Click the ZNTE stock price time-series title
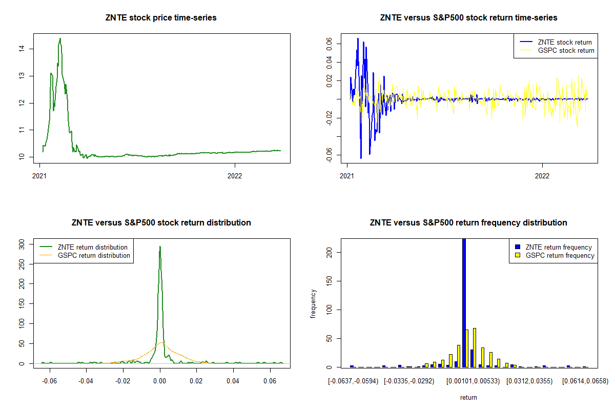615x410 pixels. [x=161, y=18]
